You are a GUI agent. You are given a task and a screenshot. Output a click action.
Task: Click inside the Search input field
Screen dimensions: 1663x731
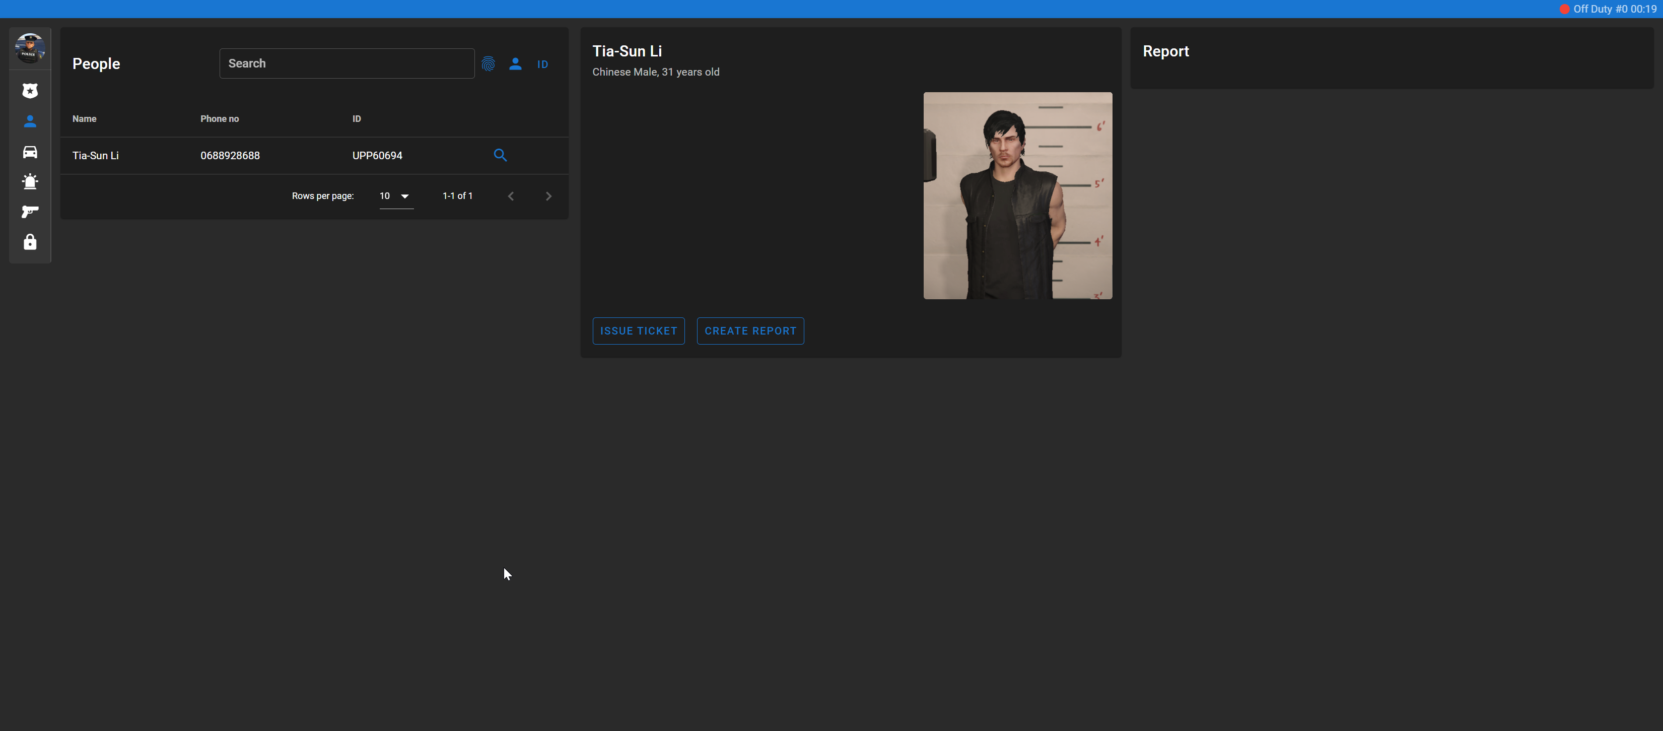[347, 62]
